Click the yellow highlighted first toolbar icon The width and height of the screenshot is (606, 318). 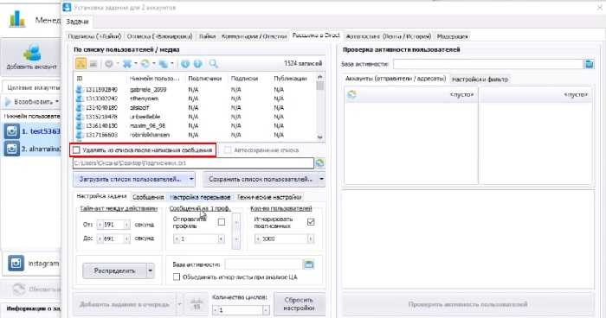81,64
